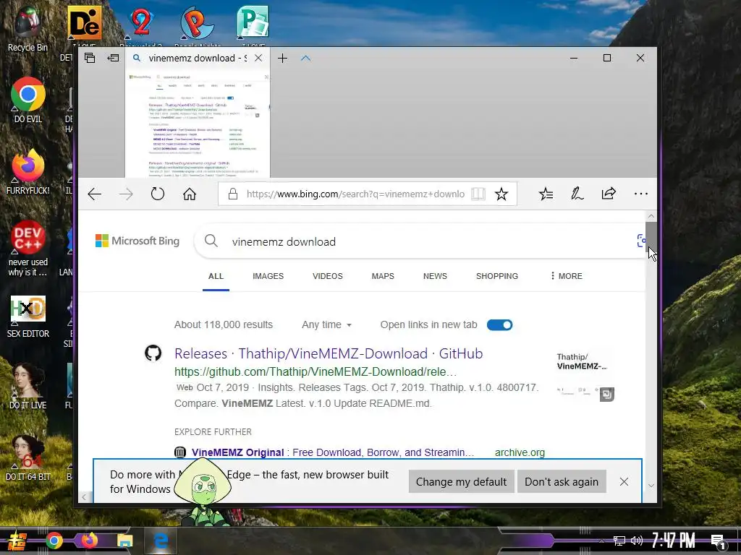Open the Edge favorites hub icon
Viewport: 741px width, 555px height.
point(546,194)
